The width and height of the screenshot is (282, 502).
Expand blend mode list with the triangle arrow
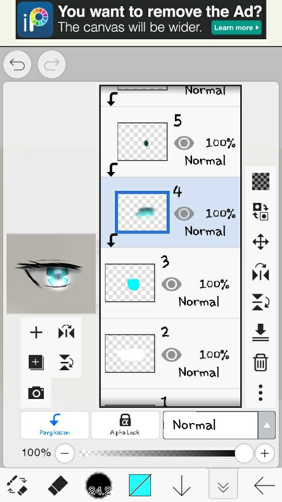tap(267, 425)
